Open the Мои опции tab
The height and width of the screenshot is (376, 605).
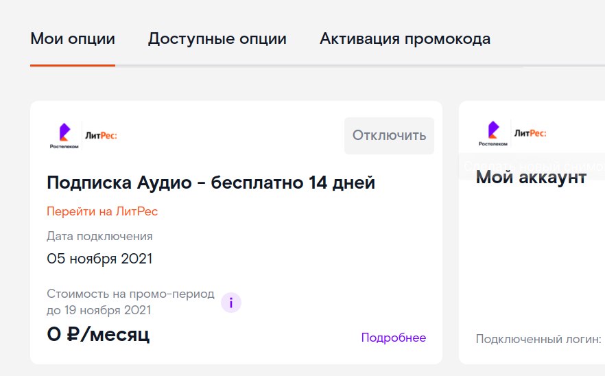pos(73,38)
